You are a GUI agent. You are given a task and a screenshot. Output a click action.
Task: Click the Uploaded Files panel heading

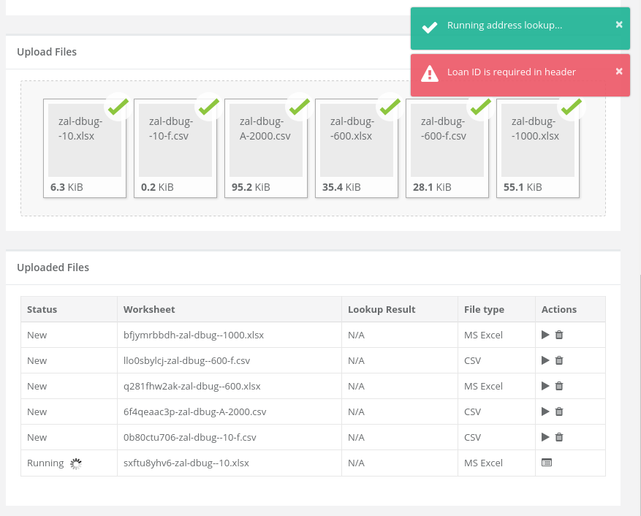(x=53, y=268)
